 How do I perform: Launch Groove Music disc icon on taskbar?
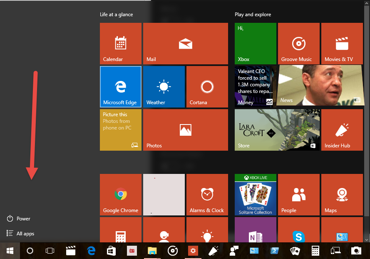(173, 251)
